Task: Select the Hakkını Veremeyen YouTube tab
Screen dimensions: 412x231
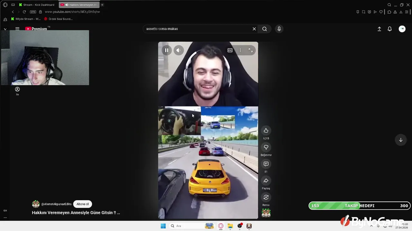Action: point(79,5)
